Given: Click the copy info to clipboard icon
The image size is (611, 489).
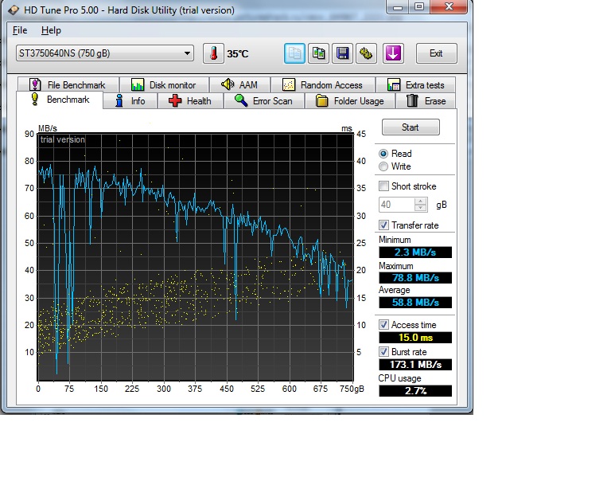Looking at the screenshot, I should pos(294,53).
